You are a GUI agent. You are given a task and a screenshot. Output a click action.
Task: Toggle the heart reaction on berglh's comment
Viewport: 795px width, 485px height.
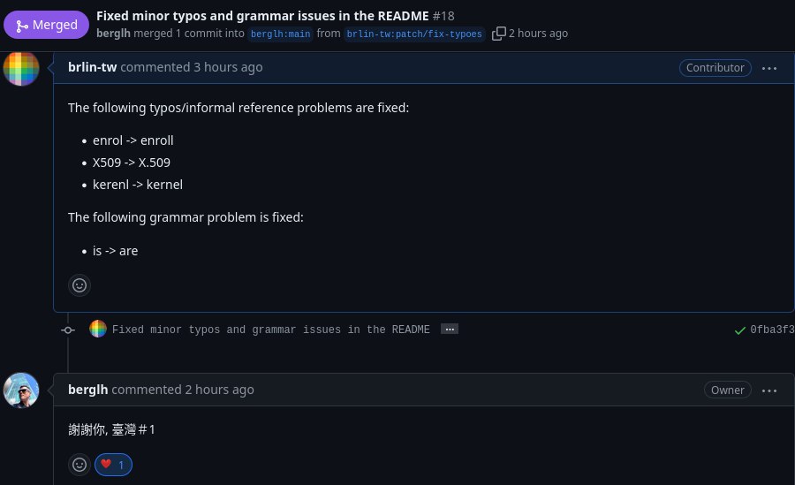pos(114,464)
